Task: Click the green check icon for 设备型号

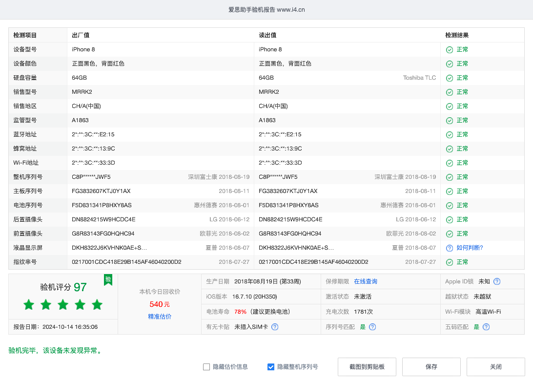Action: point(450,50)
